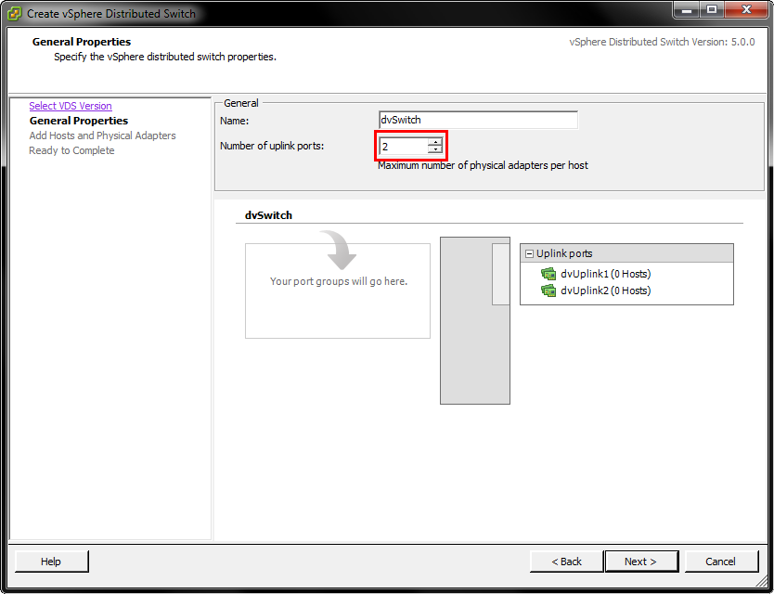Proceed with the Next button
This screenshot has width=774, height=594.
tap(640, 562)
